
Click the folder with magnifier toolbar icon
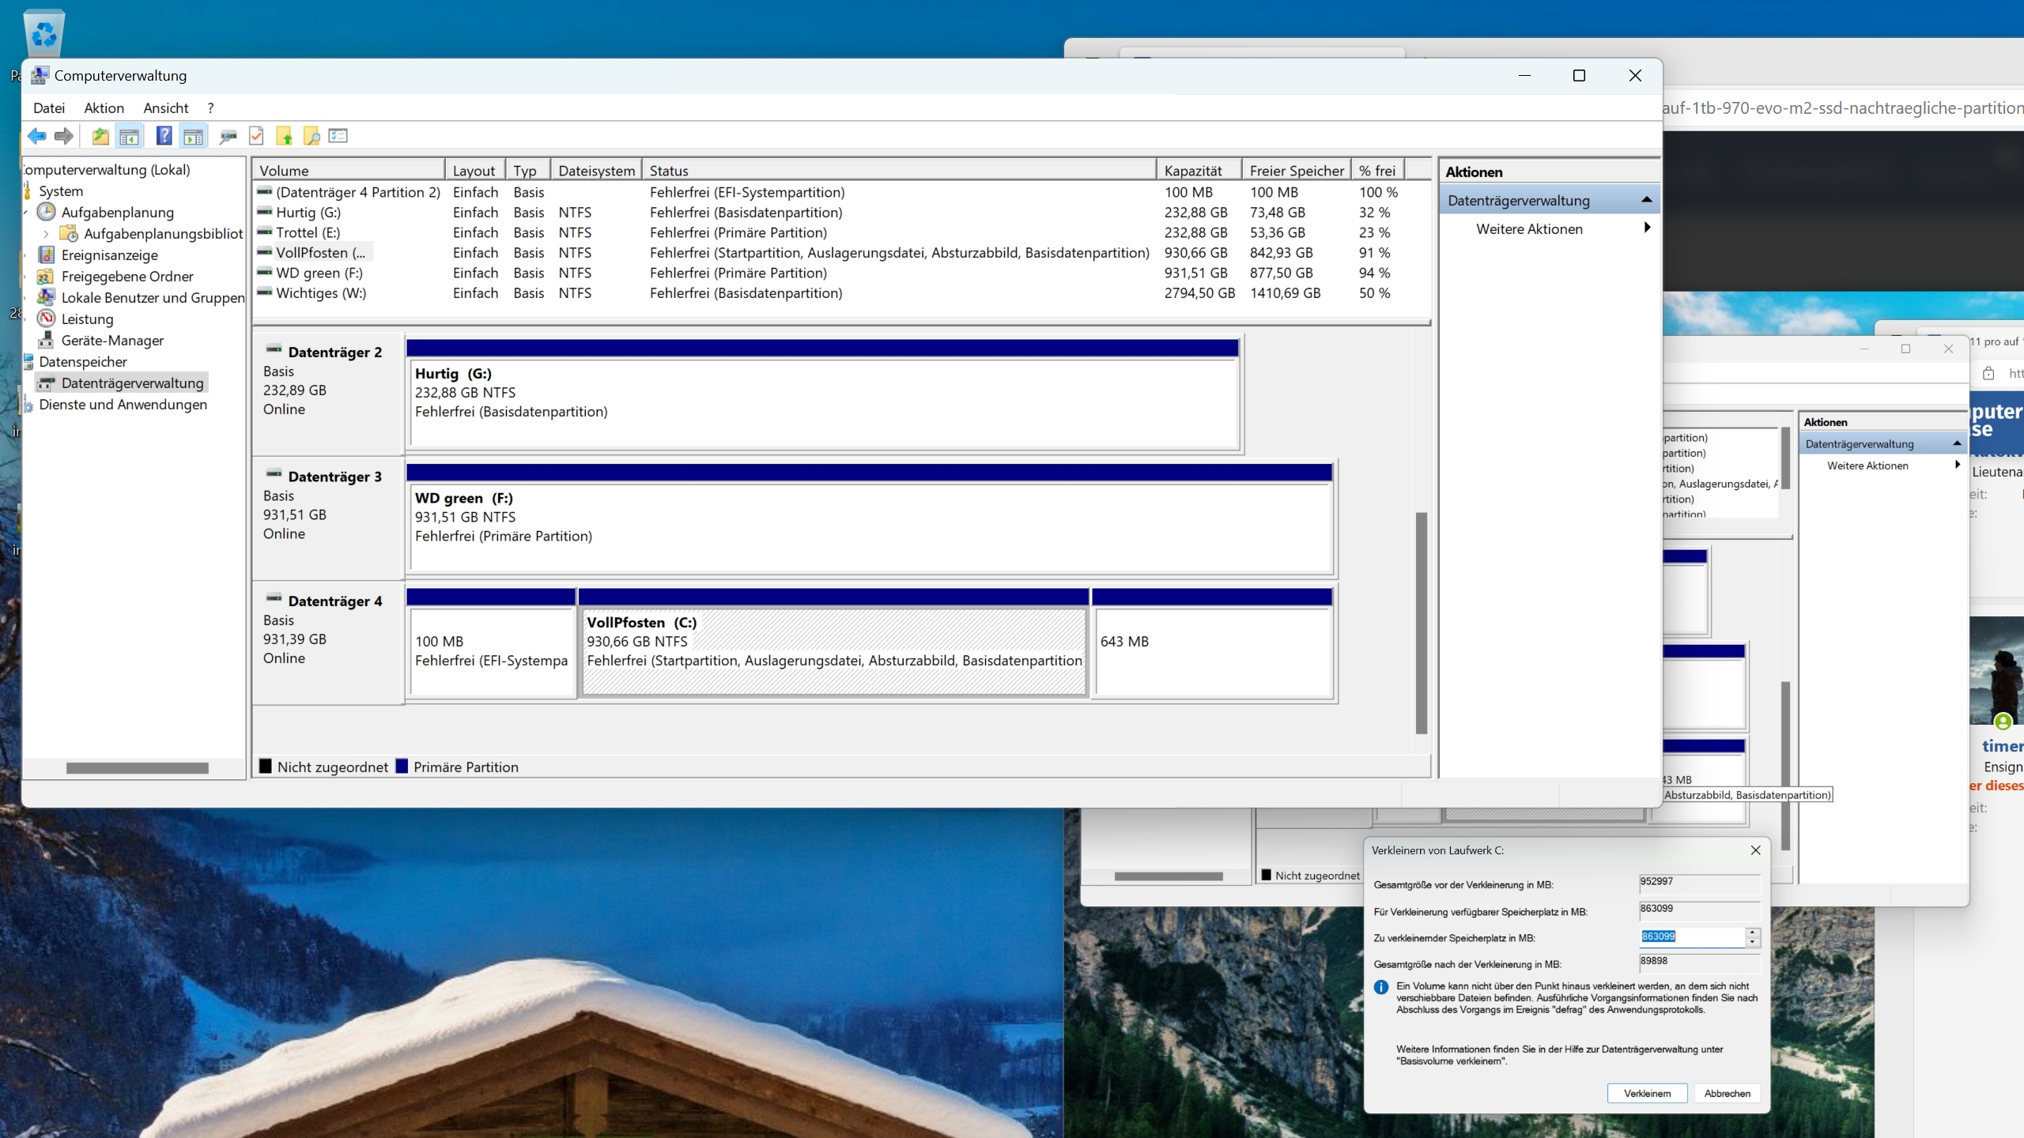click(x=312, y=136)
